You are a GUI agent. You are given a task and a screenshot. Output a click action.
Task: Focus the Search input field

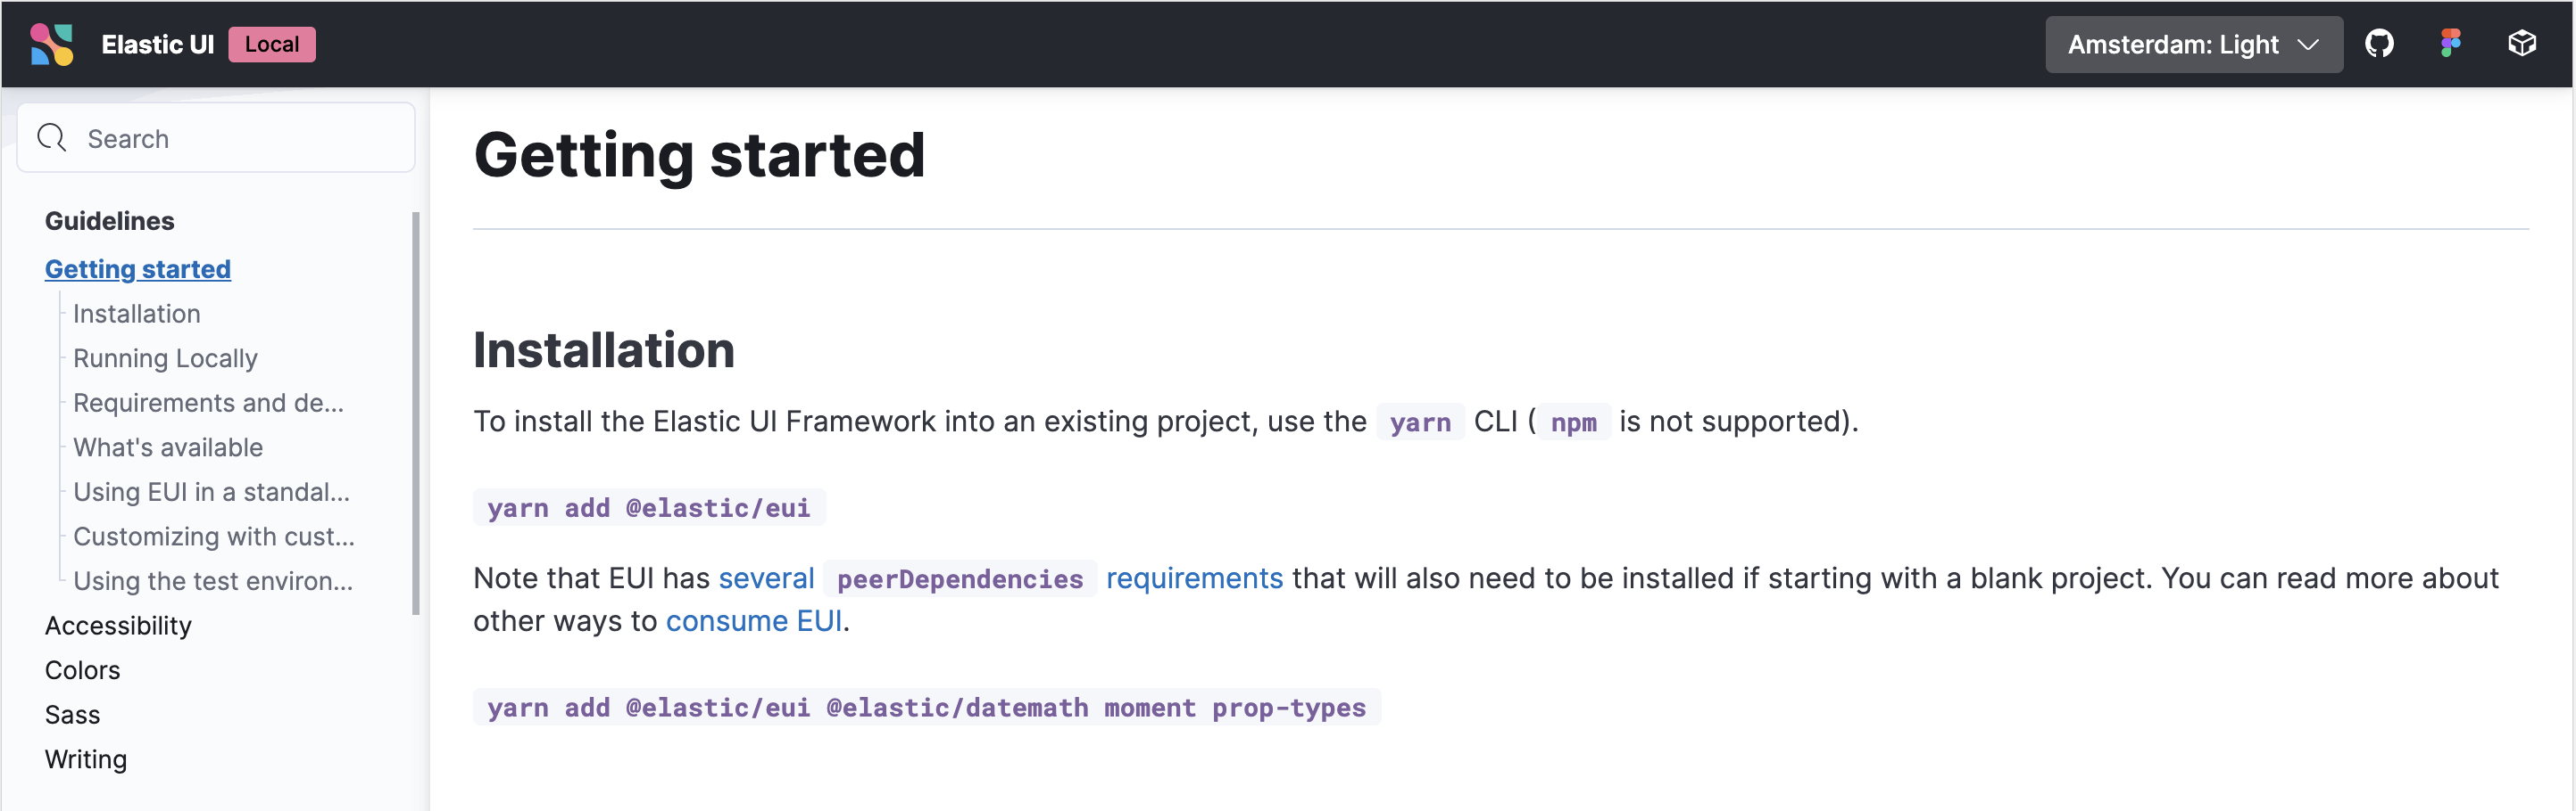(240, 138)
